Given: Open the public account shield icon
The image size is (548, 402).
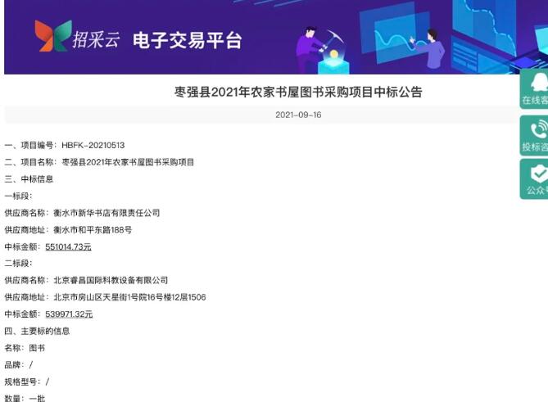Looking at the screenshot, I should pos(539,174).
